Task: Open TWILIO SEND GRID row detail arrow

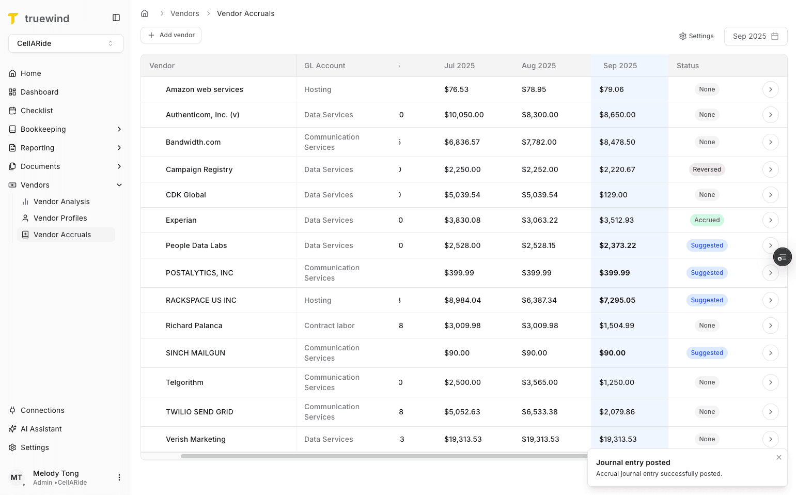Action: (770, 412)
